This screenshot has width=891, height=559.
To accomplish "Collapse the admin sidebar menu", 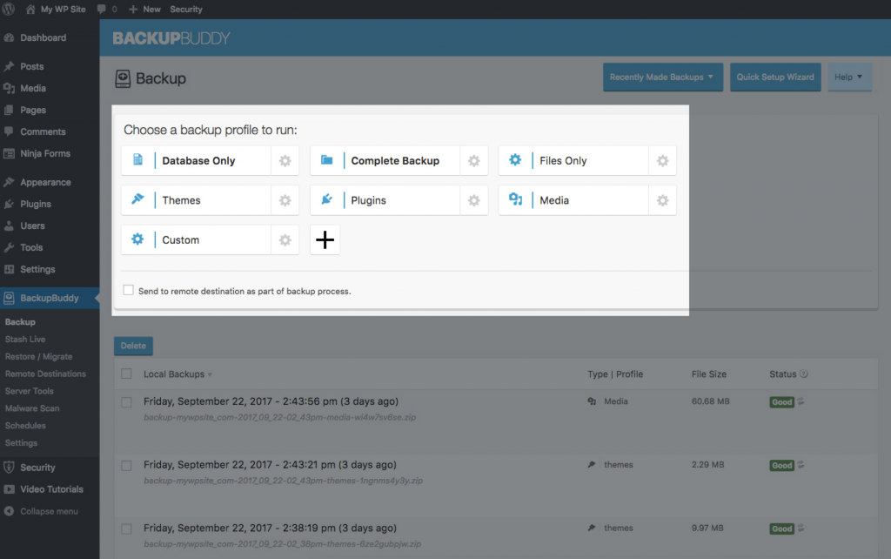I will click(41, 511).
